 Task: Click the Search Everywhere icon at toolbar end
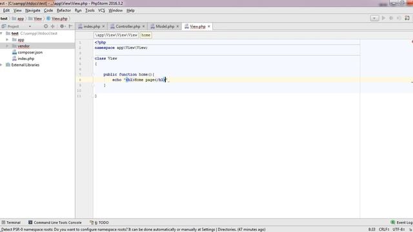click(407, 18)
